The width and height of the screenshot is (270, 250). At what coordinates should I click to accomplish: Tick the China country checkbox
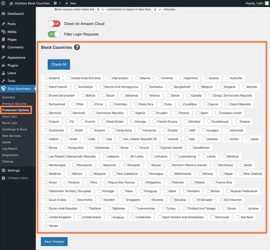[x=92, y=104]
